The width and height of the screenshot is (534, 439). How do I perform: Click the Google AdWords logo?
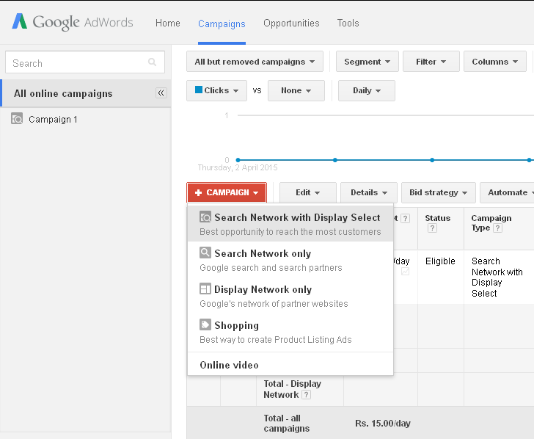(x=72, y=22)
